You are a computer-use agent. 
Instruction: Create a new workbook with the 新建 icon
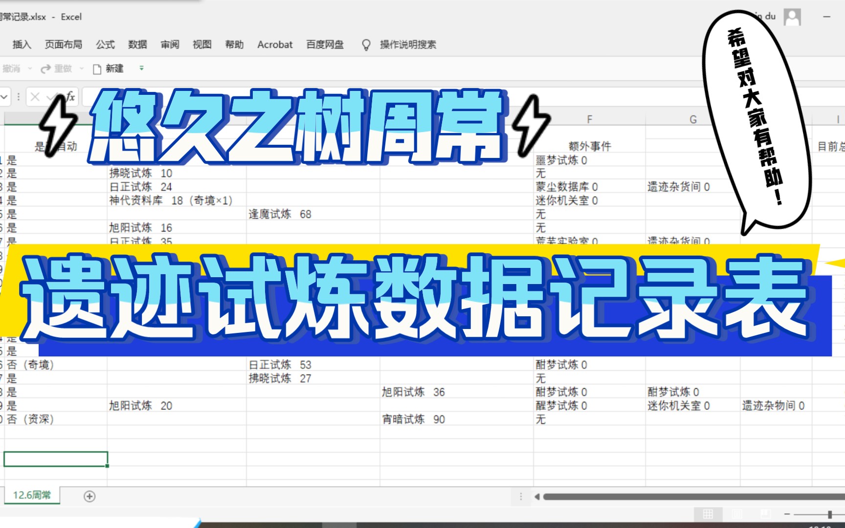[97, 68]
